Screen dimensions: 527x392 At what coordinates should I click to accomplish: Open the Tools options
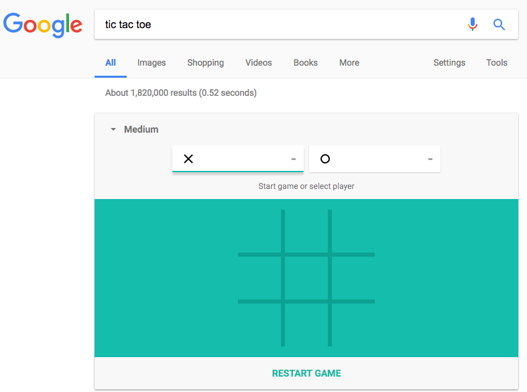tap(496, 63)
